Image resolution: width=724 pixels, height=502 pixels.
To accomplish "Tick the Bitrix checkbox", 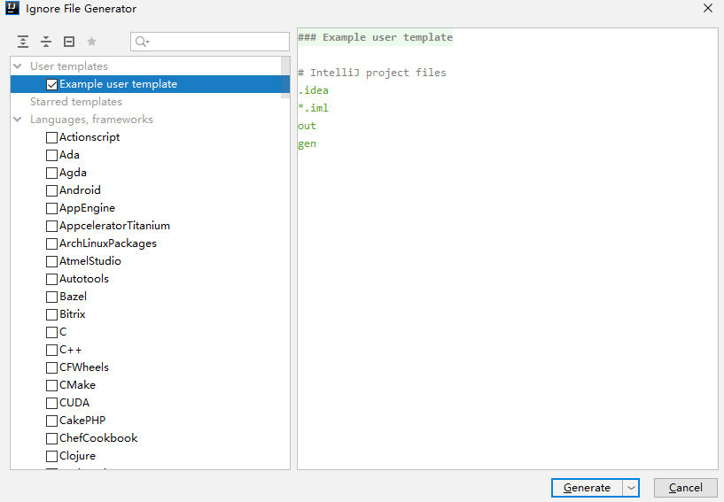I will pyautogui.click(x=51, y=314).
